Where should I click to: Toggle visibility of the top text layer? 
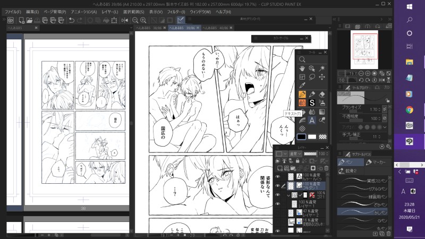[x=277, y=177]
